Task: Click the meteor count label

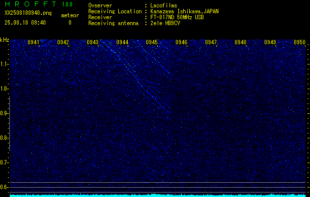Action: click(x=70, y=15)
